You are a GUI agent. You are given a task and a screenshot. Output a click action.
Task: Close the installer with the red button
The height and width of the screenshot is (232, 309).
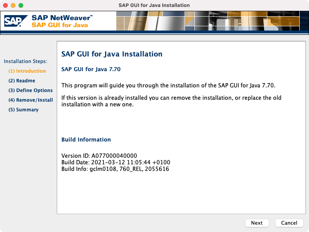[x=5, y=5]
